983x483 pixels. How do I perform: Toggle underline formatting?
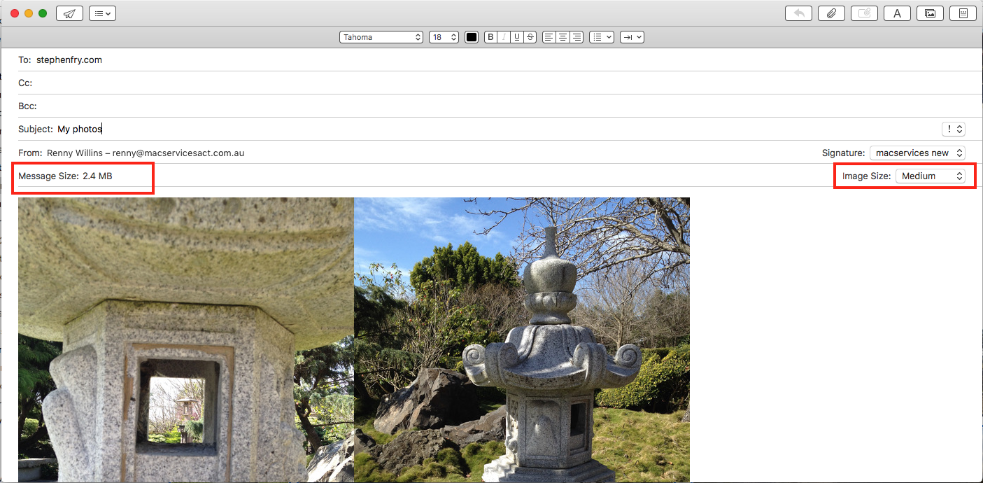[517, 37]
